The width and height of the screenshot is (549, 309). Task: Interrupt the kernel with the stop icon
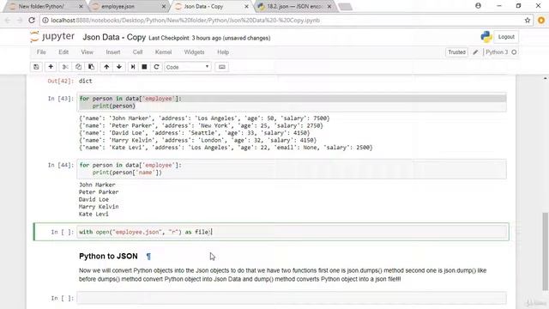(x=144, y=67)
